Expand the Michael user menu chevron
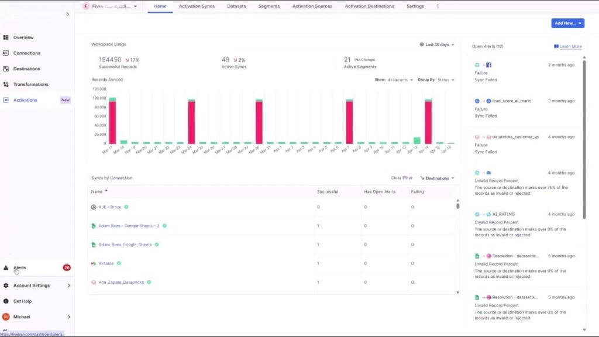The image size is (599, 337). (69, 317)
